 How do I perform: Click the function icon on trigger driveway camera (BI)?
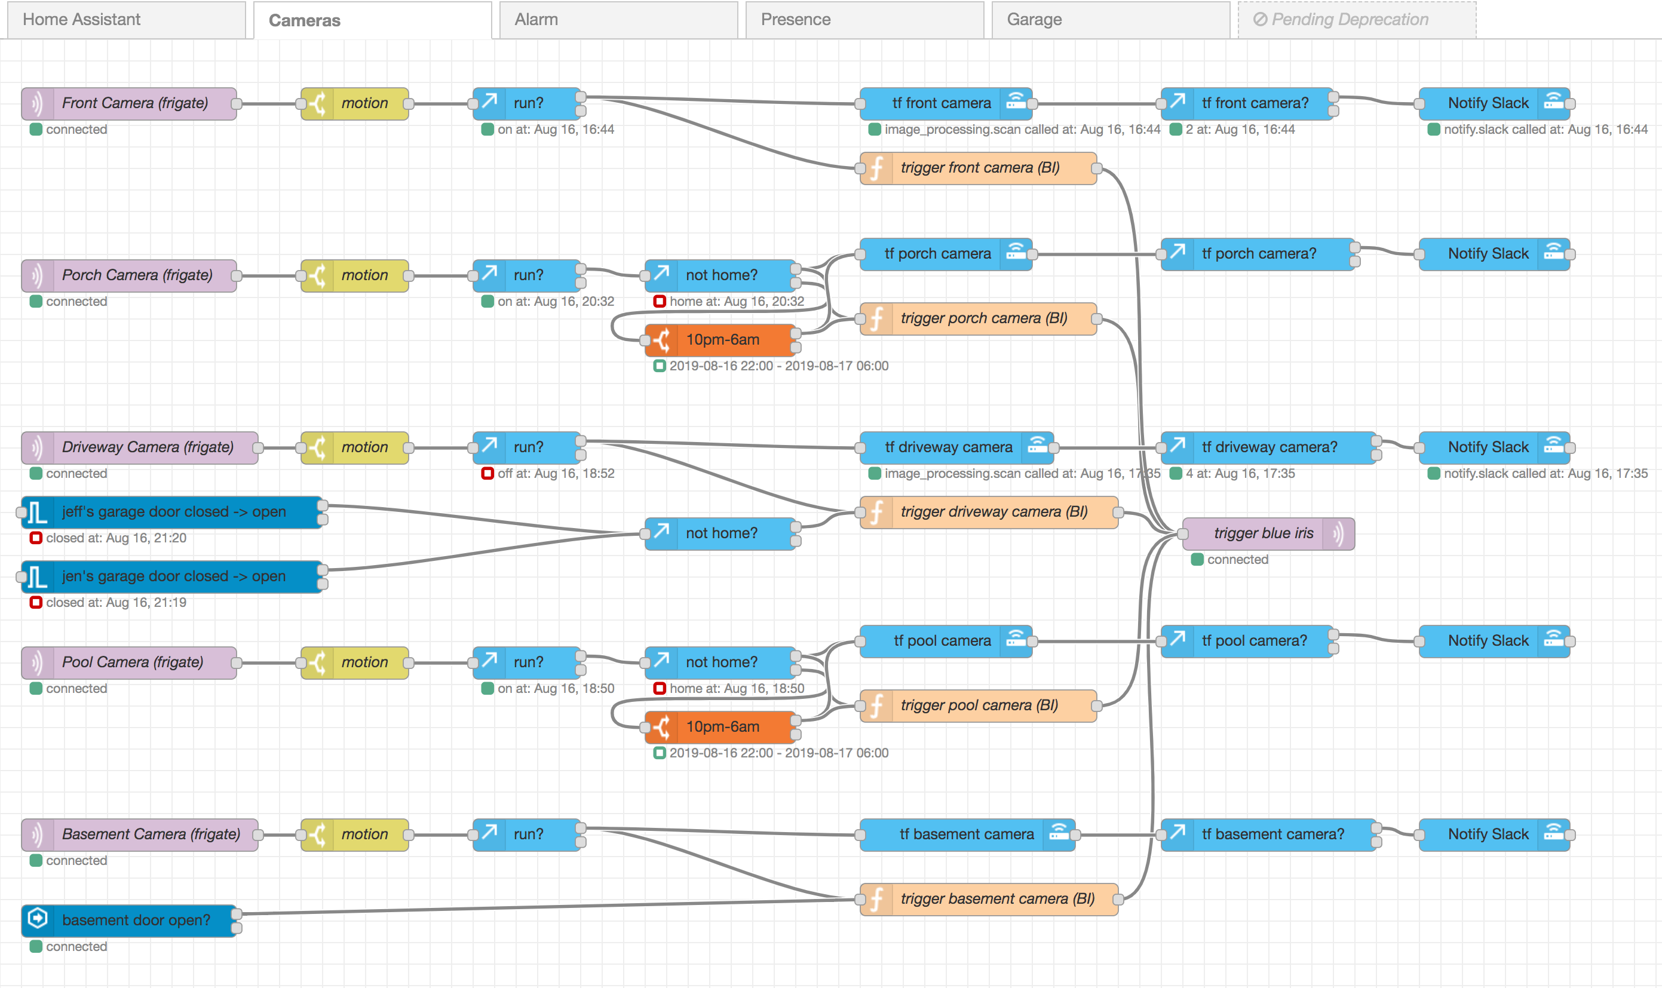click(877, 513)
